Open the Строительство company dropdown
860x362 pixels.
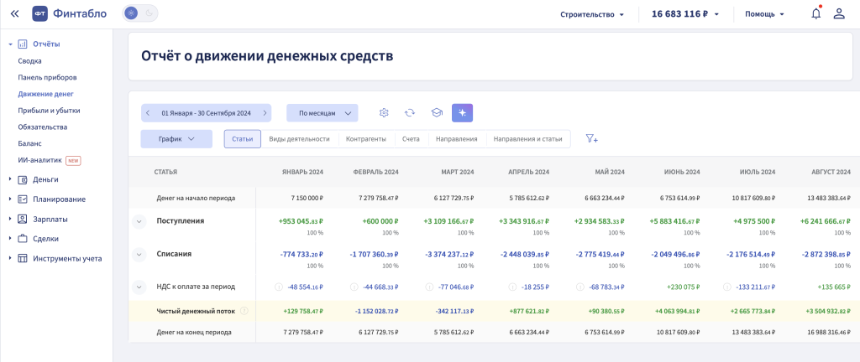(x=592, y=14)
